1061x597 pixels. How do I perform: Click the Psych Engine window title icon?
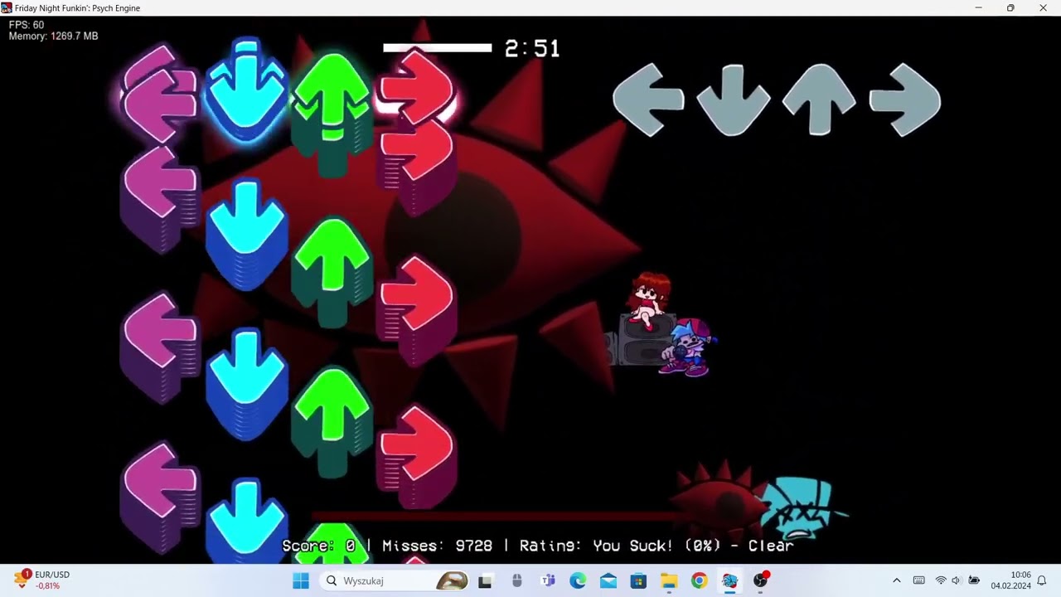coord(7,7)
